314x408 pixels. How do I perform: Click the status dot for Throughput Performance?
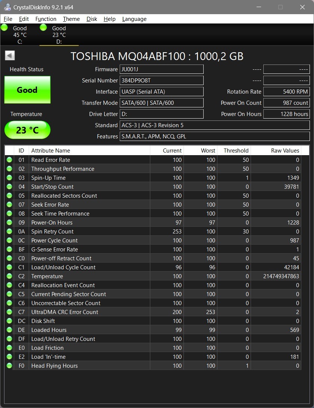[x=9, y=169]
